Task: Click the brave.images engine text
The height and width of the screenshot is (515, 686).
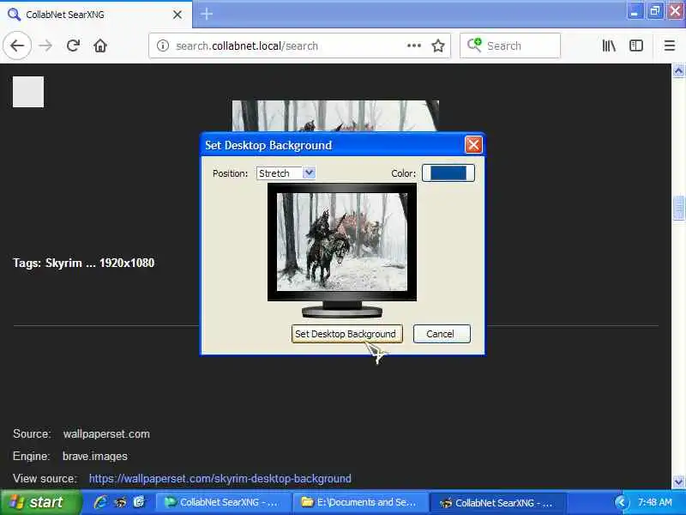Action: [x=95, y=456]
